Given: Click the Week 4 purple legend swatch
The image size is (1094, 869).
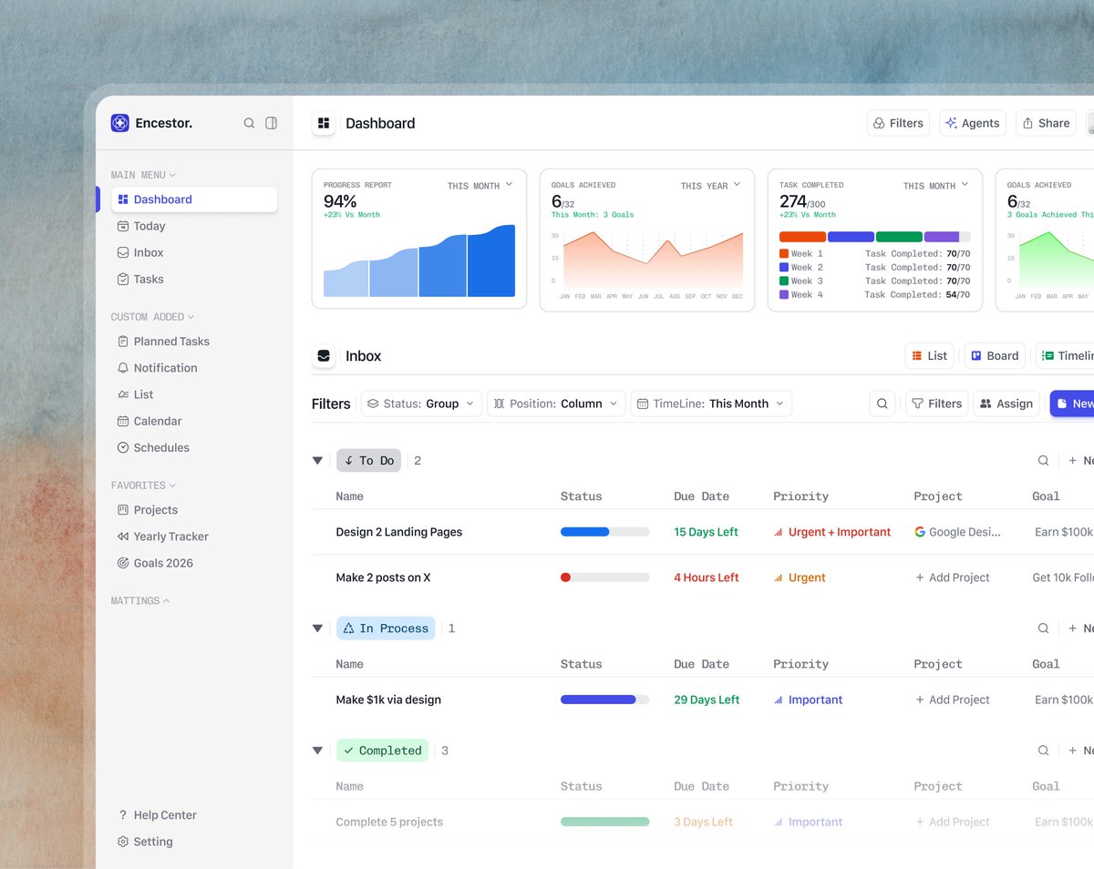Looking at the screenshot, I should point(784,295).
